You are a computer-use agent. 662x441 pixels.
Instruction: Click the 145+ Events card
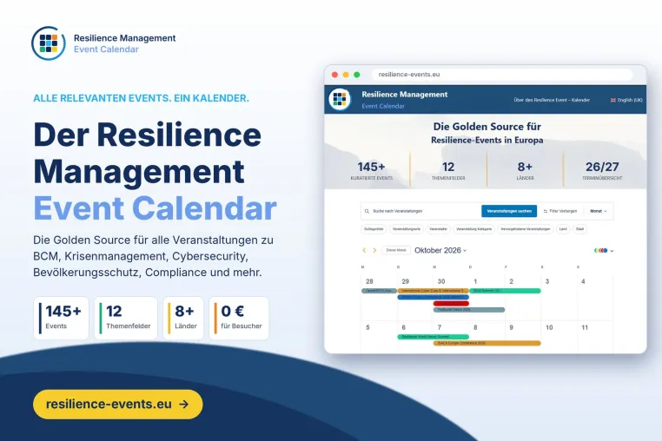(x=61, y=319)
